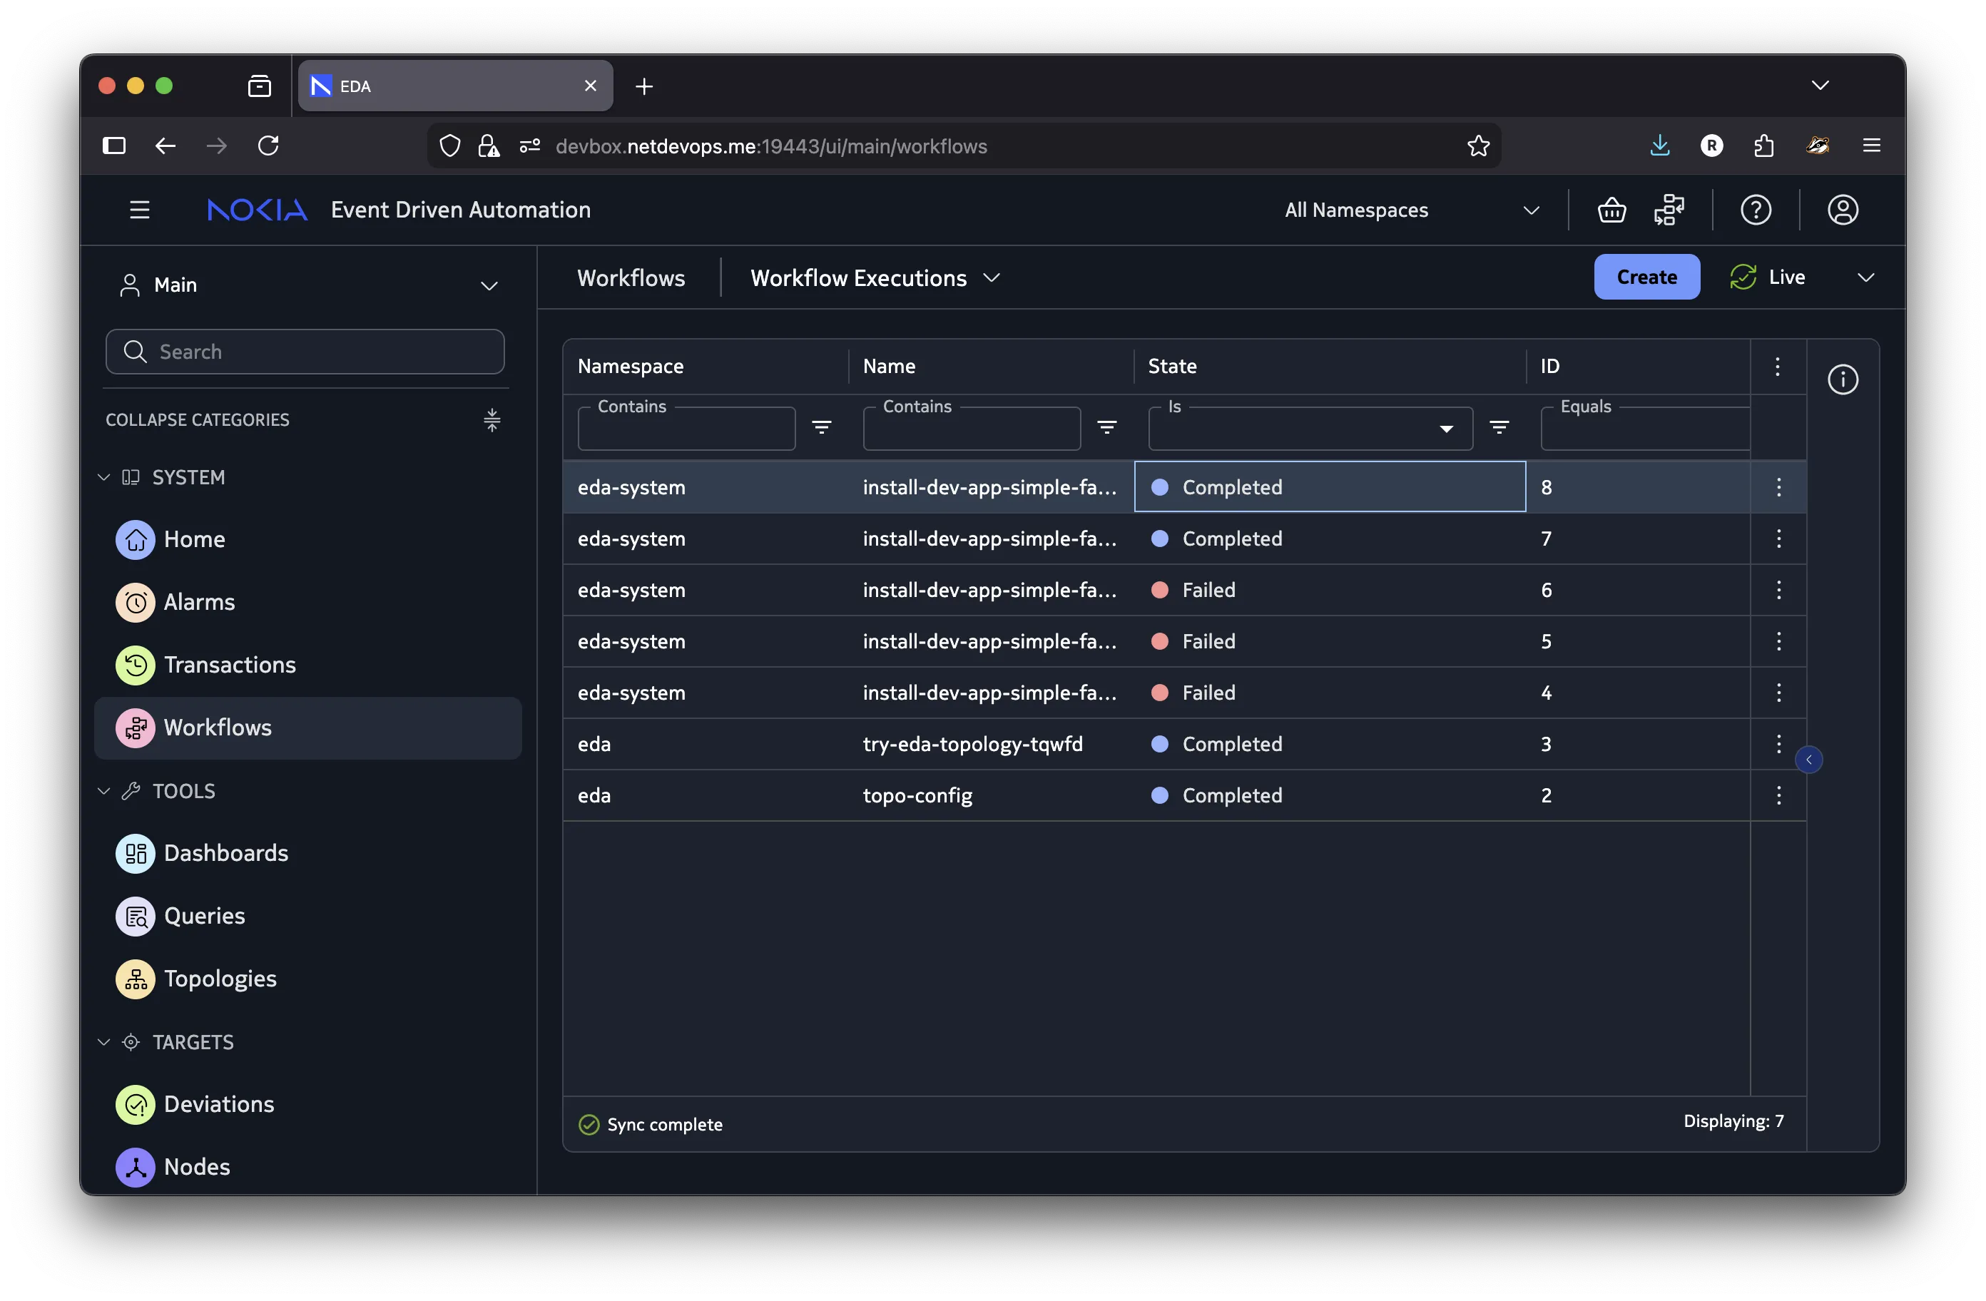Open row actions for ID 7
This screenshot has width=1986, height=1301.
coord(1778,539)
